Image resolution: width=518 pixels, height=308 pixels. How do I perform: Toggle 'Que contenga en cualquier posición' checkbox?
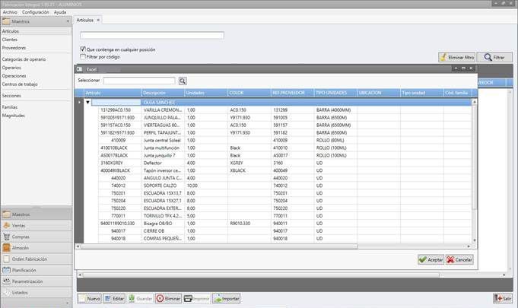click(x=83, y=49)
